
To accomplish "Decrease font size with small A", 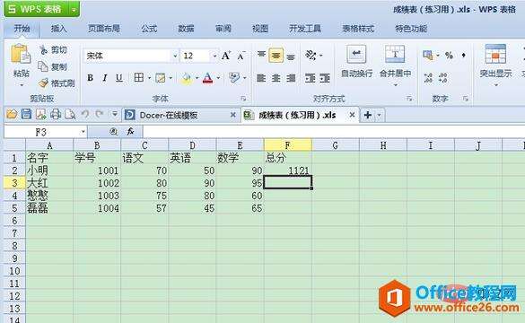I will point(241,57).
